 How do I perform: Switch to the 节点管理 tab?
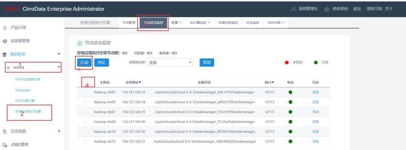[x=129, y=22]
